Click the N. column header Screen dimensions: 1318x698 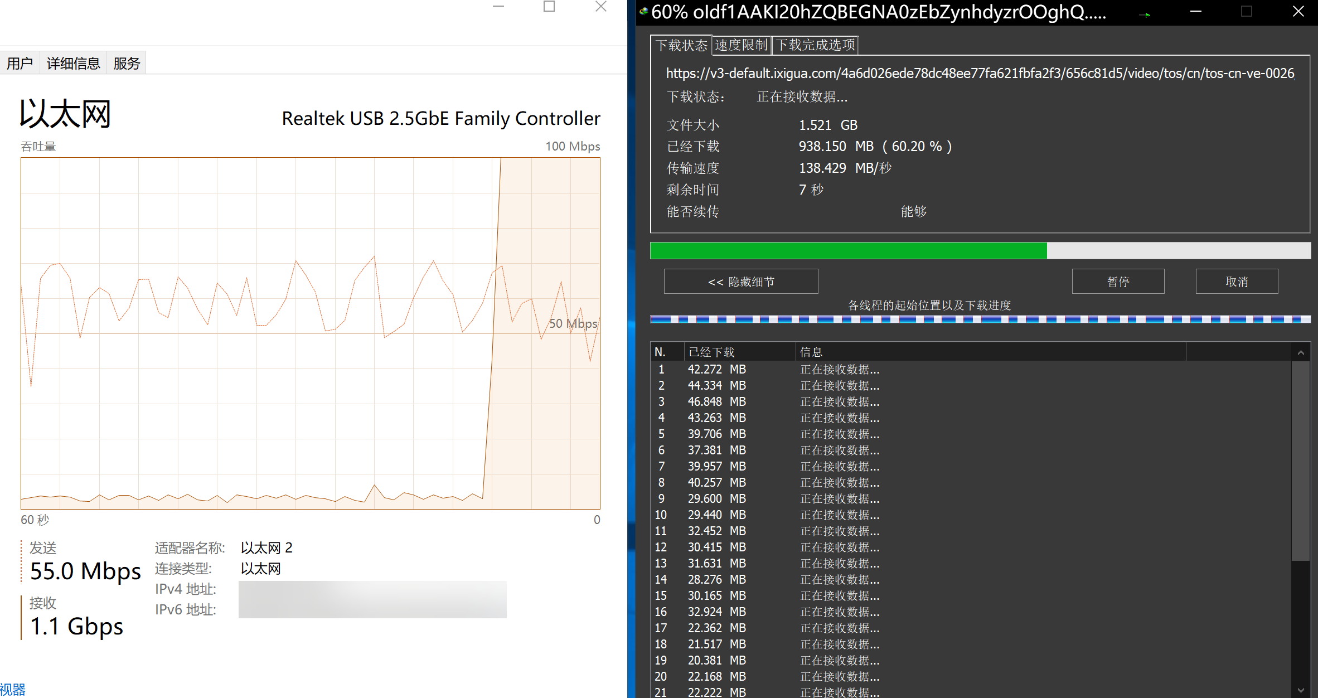point(667,352)
